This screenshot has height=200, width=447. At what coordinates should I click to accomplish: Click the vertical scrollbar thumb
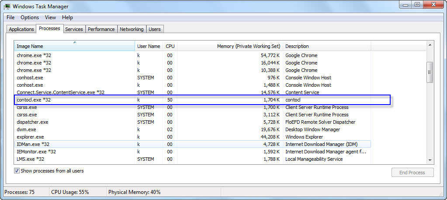pos(430,72)
